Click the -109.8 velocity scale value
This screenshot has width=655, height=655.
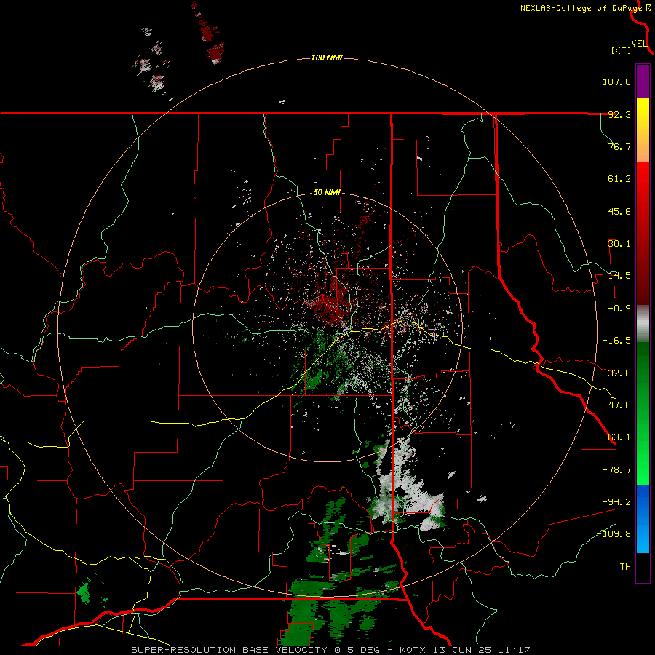coord(614,534)
